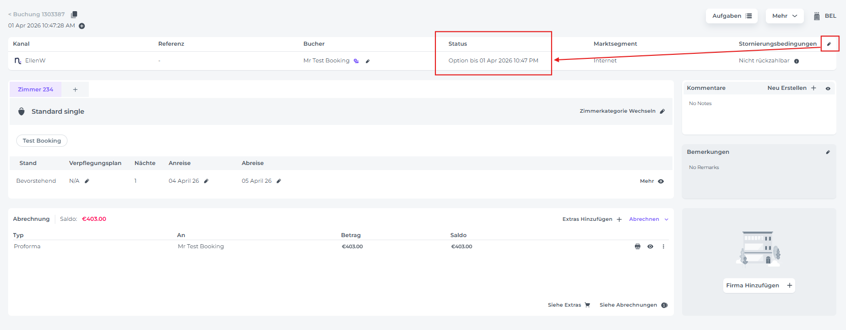Toggle visibility of Kommentare panel
The height and width of the screenshot is (330, 846).
tap(828, 88)
